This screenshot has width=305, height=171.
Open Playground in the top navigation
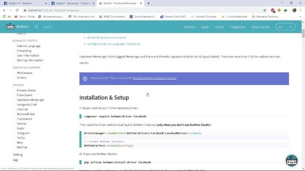tap(237, 27)
